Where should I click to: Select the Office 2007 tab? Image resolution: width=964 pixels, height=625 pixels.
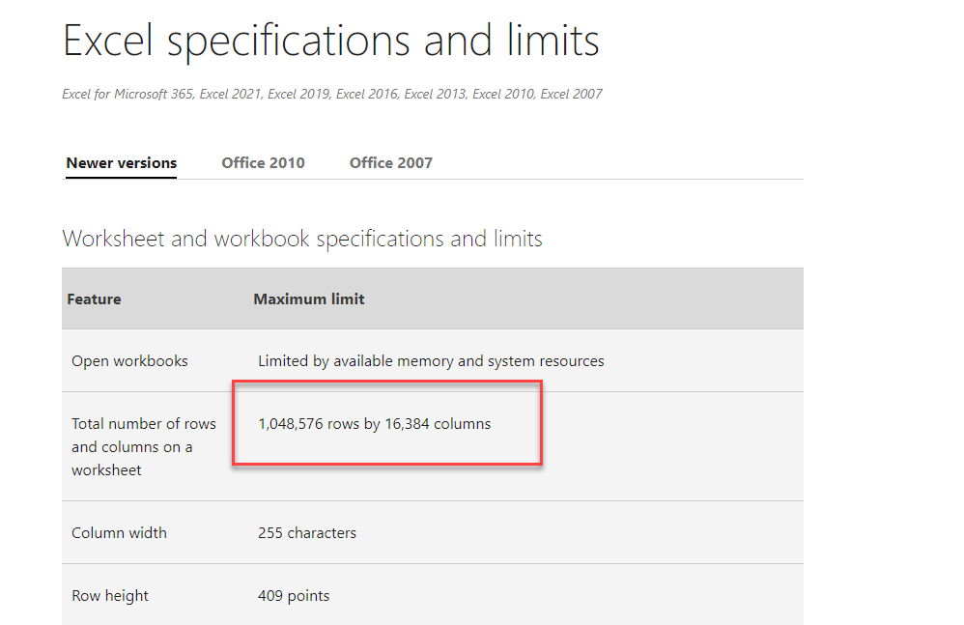coord(390,162)
